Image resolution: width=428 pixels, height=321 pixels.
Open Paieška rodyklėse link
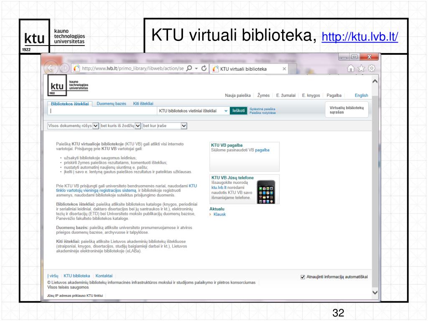(262, 113)
